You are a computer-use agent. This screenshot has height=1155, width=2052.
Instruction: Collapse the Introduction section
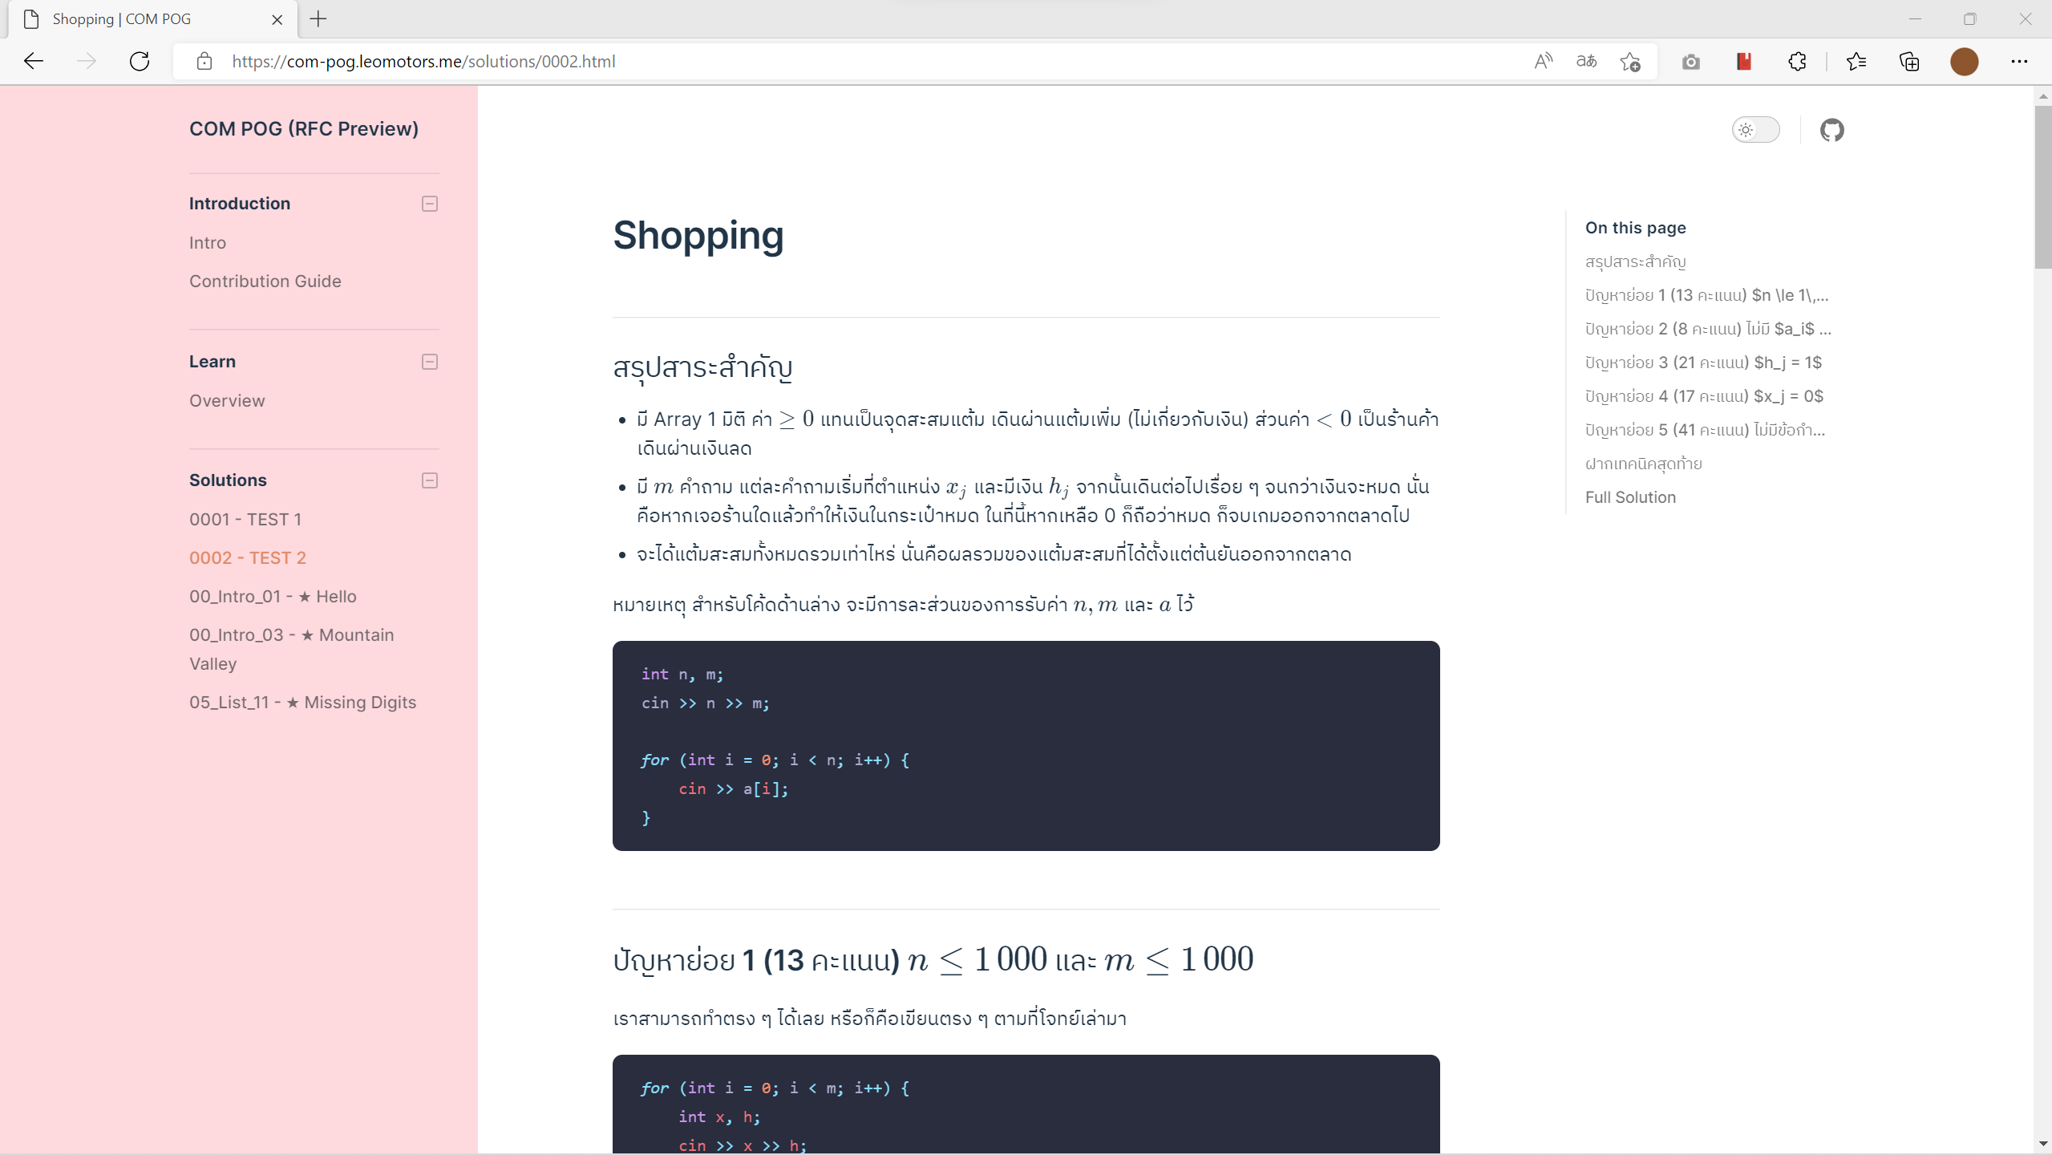429,204
